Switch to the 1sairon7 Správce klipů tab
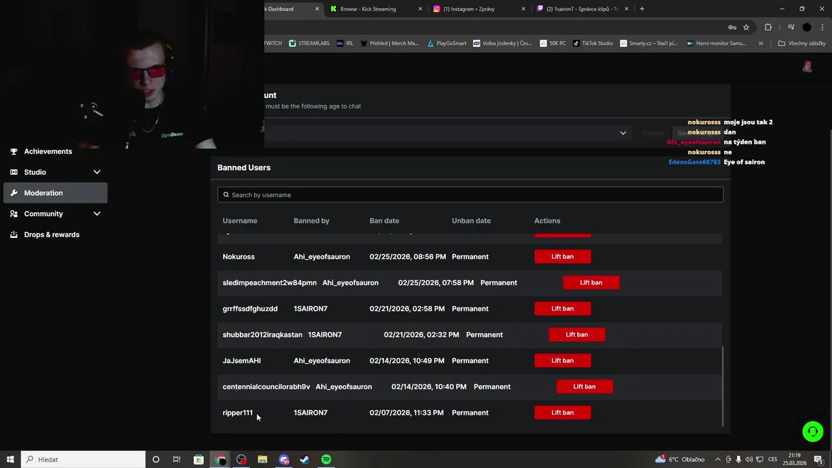This screenshot has width=832, height=468. 582,9
